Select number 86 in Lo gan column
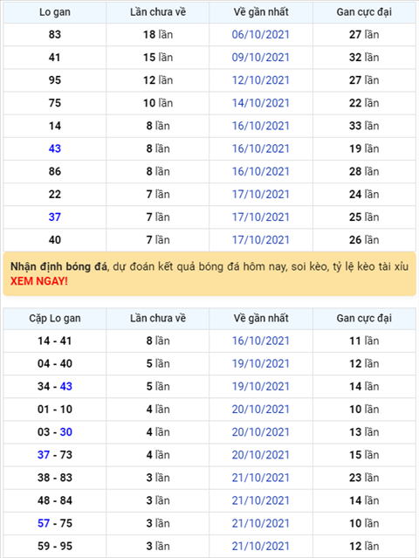419x558 pixels. pos(55,171)
